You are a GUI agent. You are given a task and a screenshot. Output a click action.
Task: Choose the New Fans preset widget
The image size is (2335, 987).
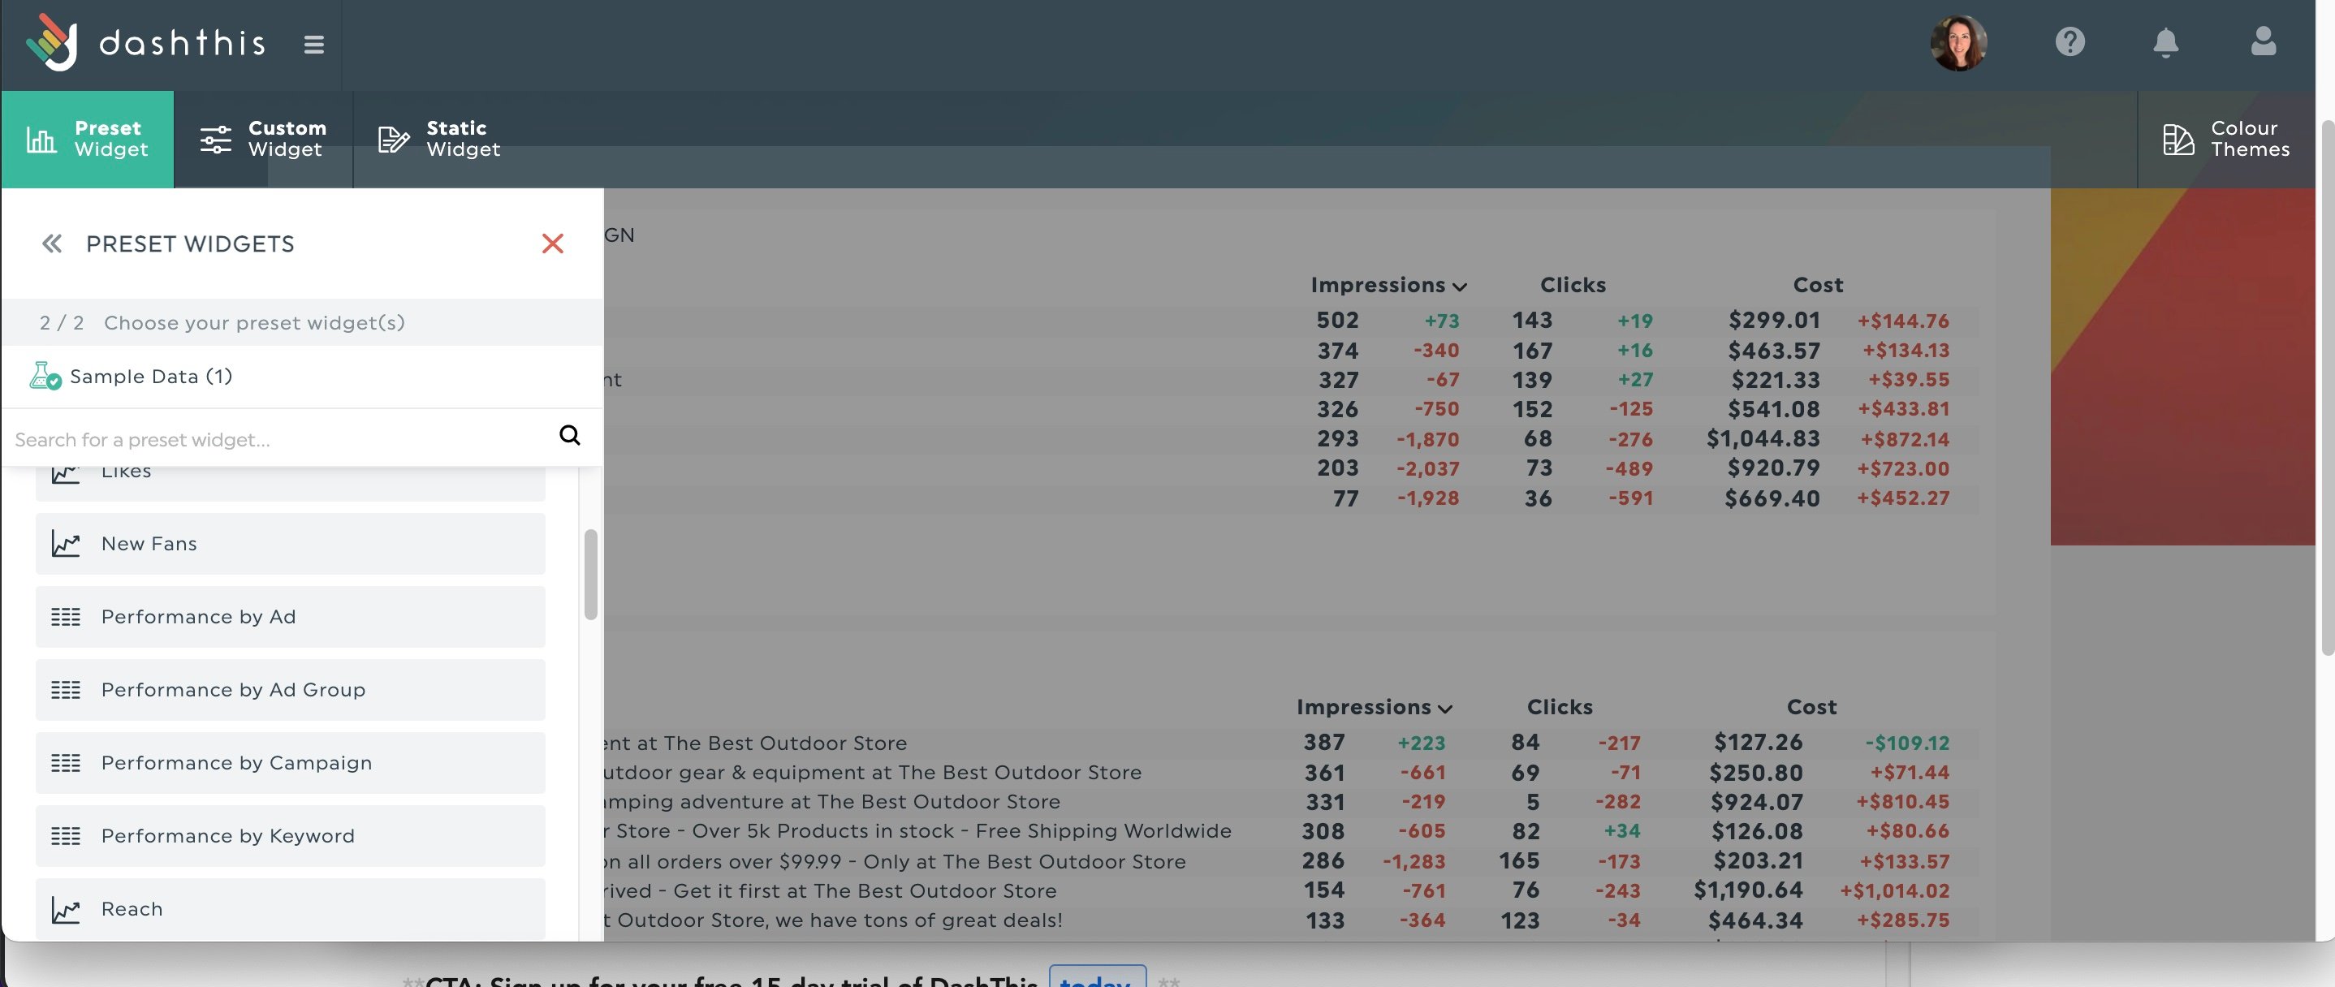pos(290,544)
